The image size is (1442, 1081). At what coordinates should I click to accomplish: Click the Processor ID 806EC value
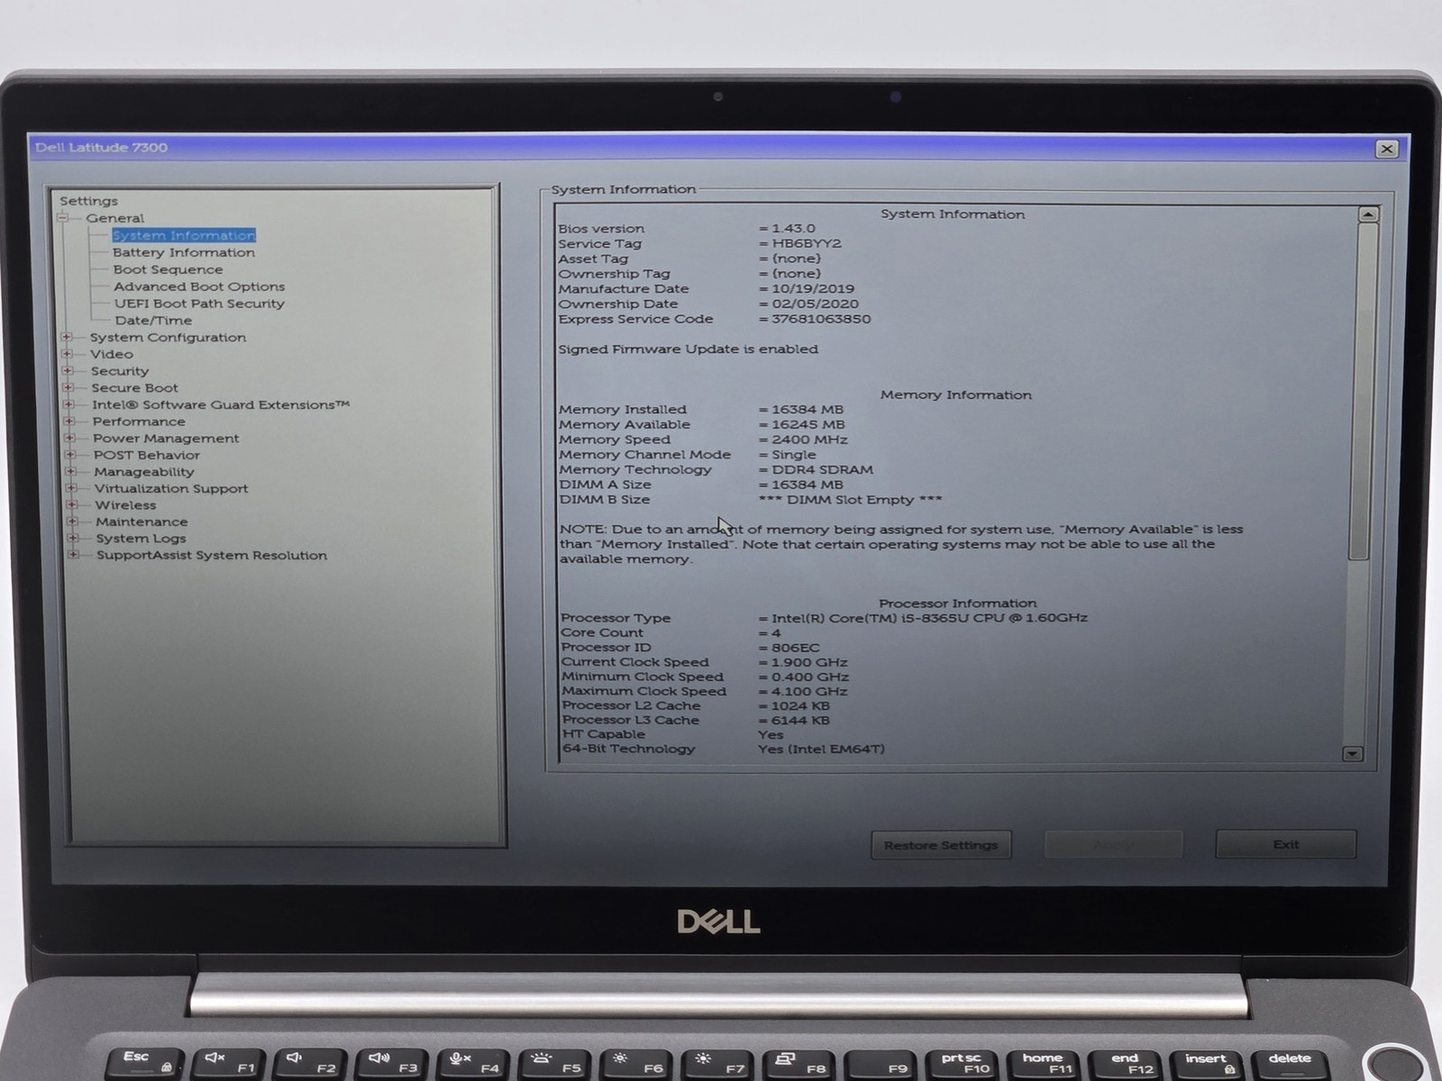tap(796, 648)
